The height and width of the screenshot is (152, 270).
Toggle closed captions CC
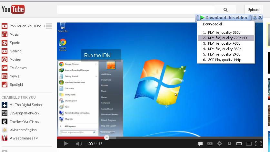pos(210,144)
